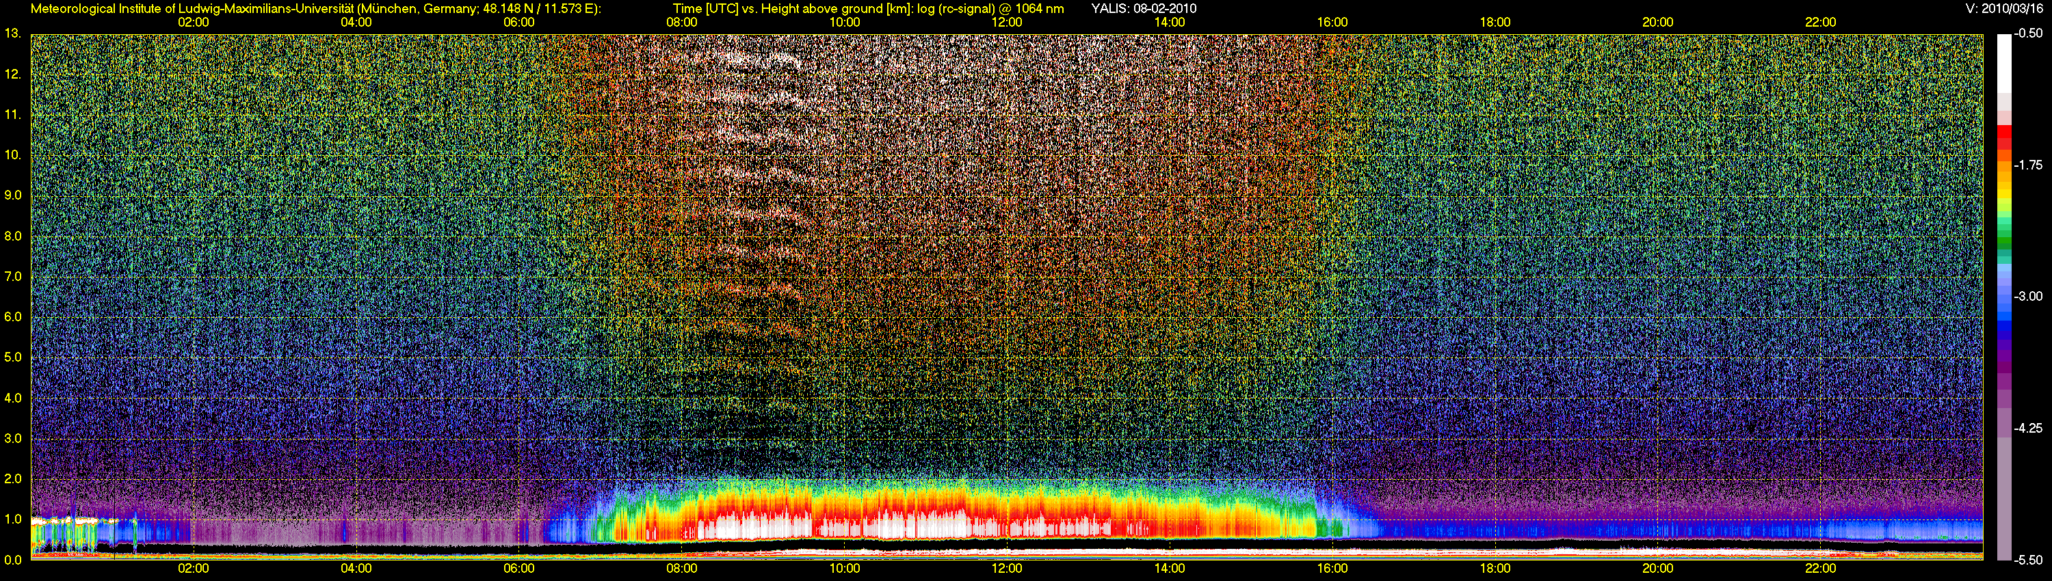Screen dimensions: 2052x581
Task: Pick '08:00' on the bottom time axis
Action: coord(681,568)
